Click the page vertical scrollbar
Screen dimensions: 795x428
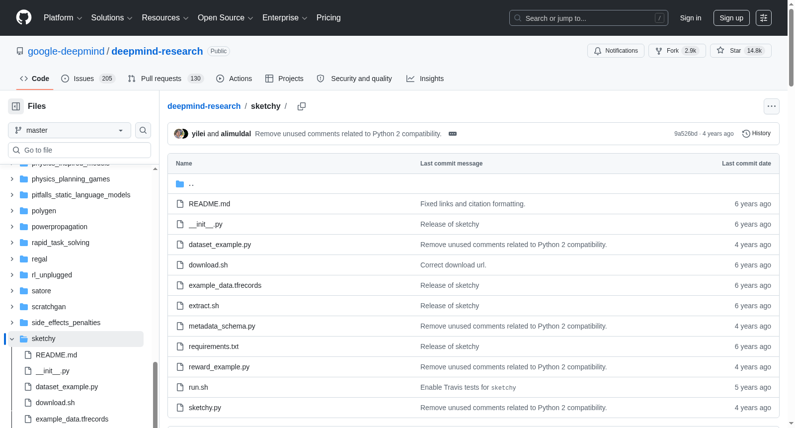coord(791,47)
